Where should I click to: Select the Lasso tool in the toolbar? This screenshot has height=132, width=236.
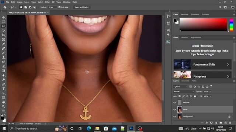(3, 26)
